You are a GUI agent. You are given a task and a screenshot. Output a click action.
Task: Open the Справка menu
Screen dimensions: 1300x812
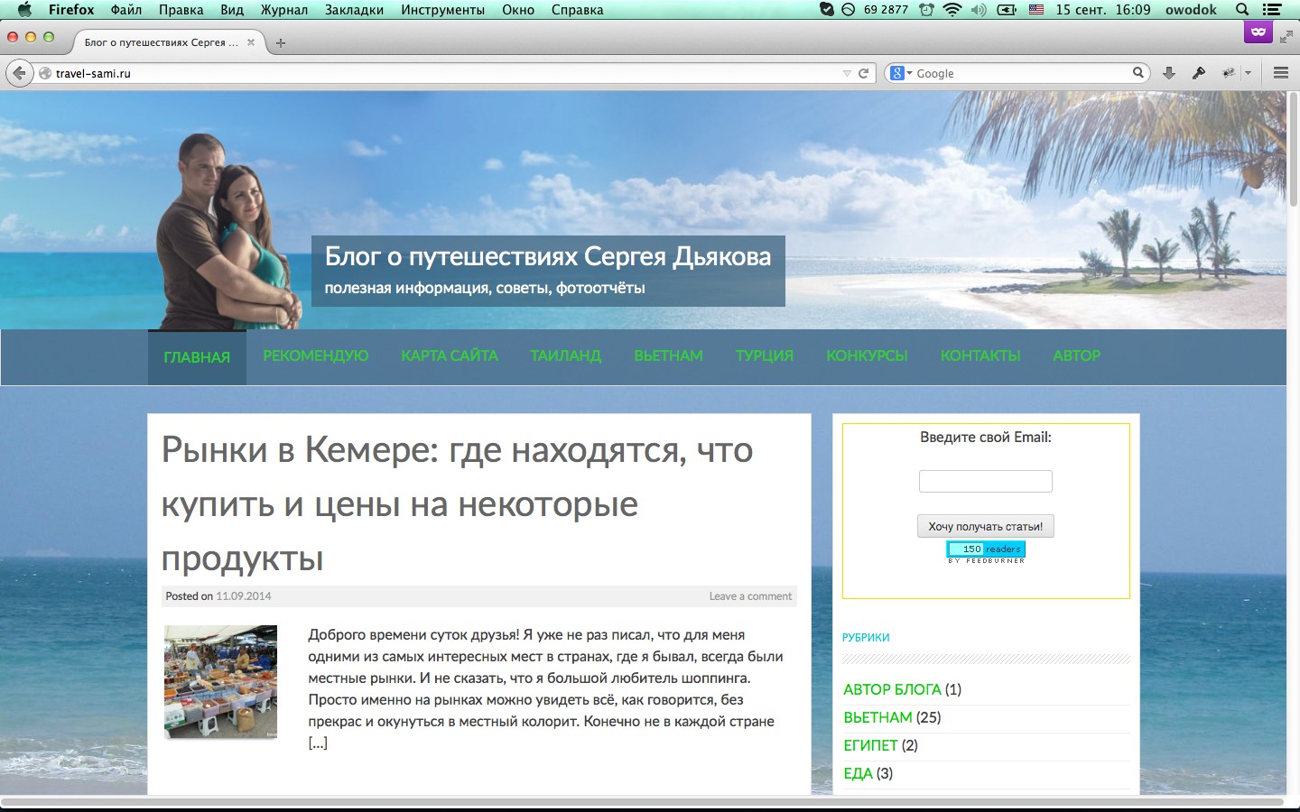577,10
